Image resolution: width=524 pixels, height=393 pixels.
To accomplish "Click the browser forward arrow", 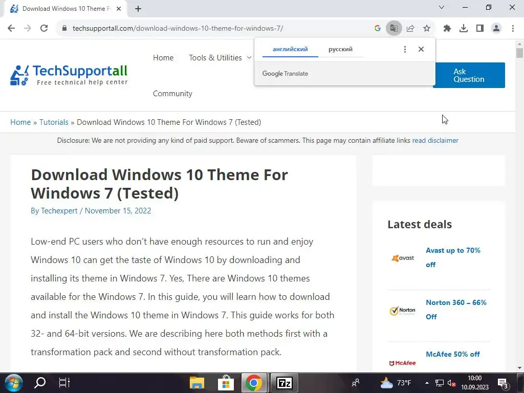I will pyautogui.click(x=28, y=28).
